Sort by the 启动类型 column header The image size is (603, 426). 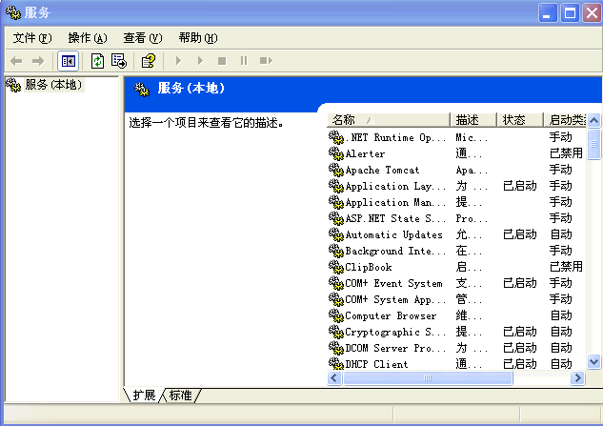click(565, 120)
